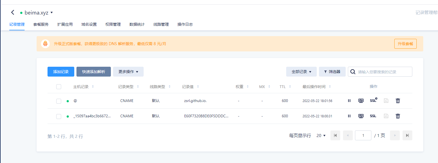Sort by 记录类型 column
The image size is (438, 163).
click(138, 86)
